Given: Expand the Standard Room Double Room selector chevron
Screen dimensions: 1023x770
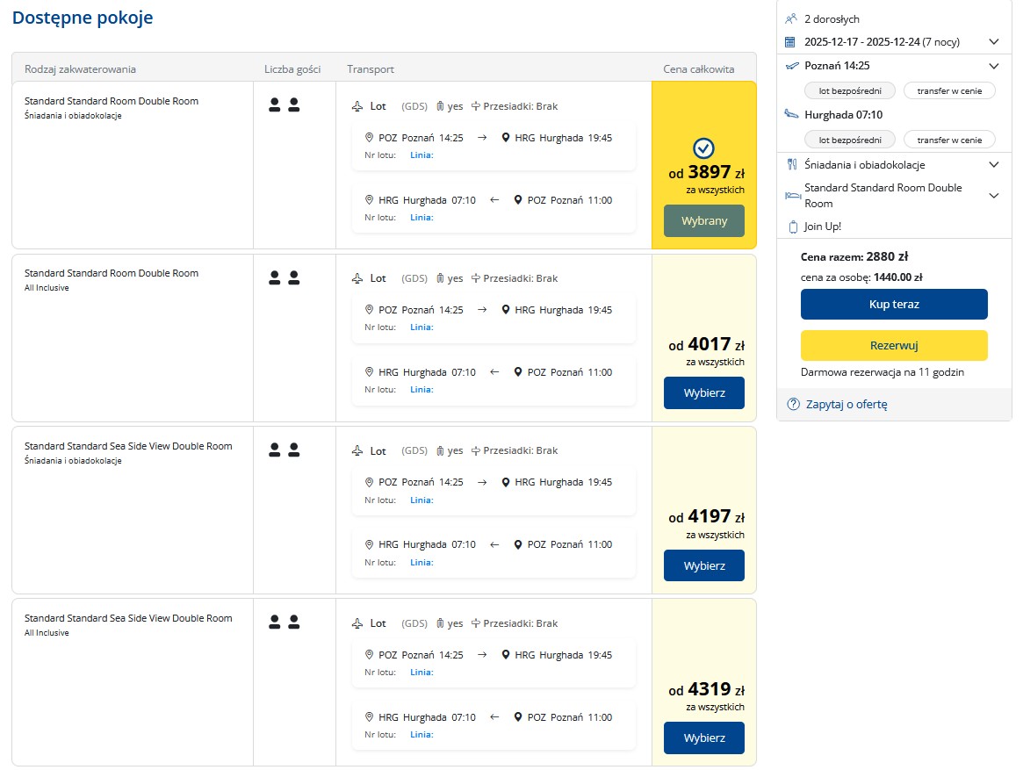Looking at the screenshot, I should point(994,196).
